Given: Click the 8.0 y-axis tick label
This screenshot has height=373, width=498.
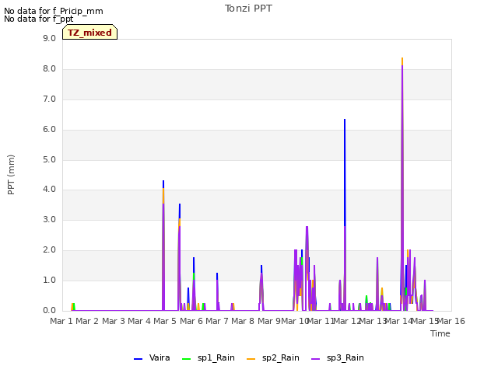Looking at the screenshot, I should [49, 69].
